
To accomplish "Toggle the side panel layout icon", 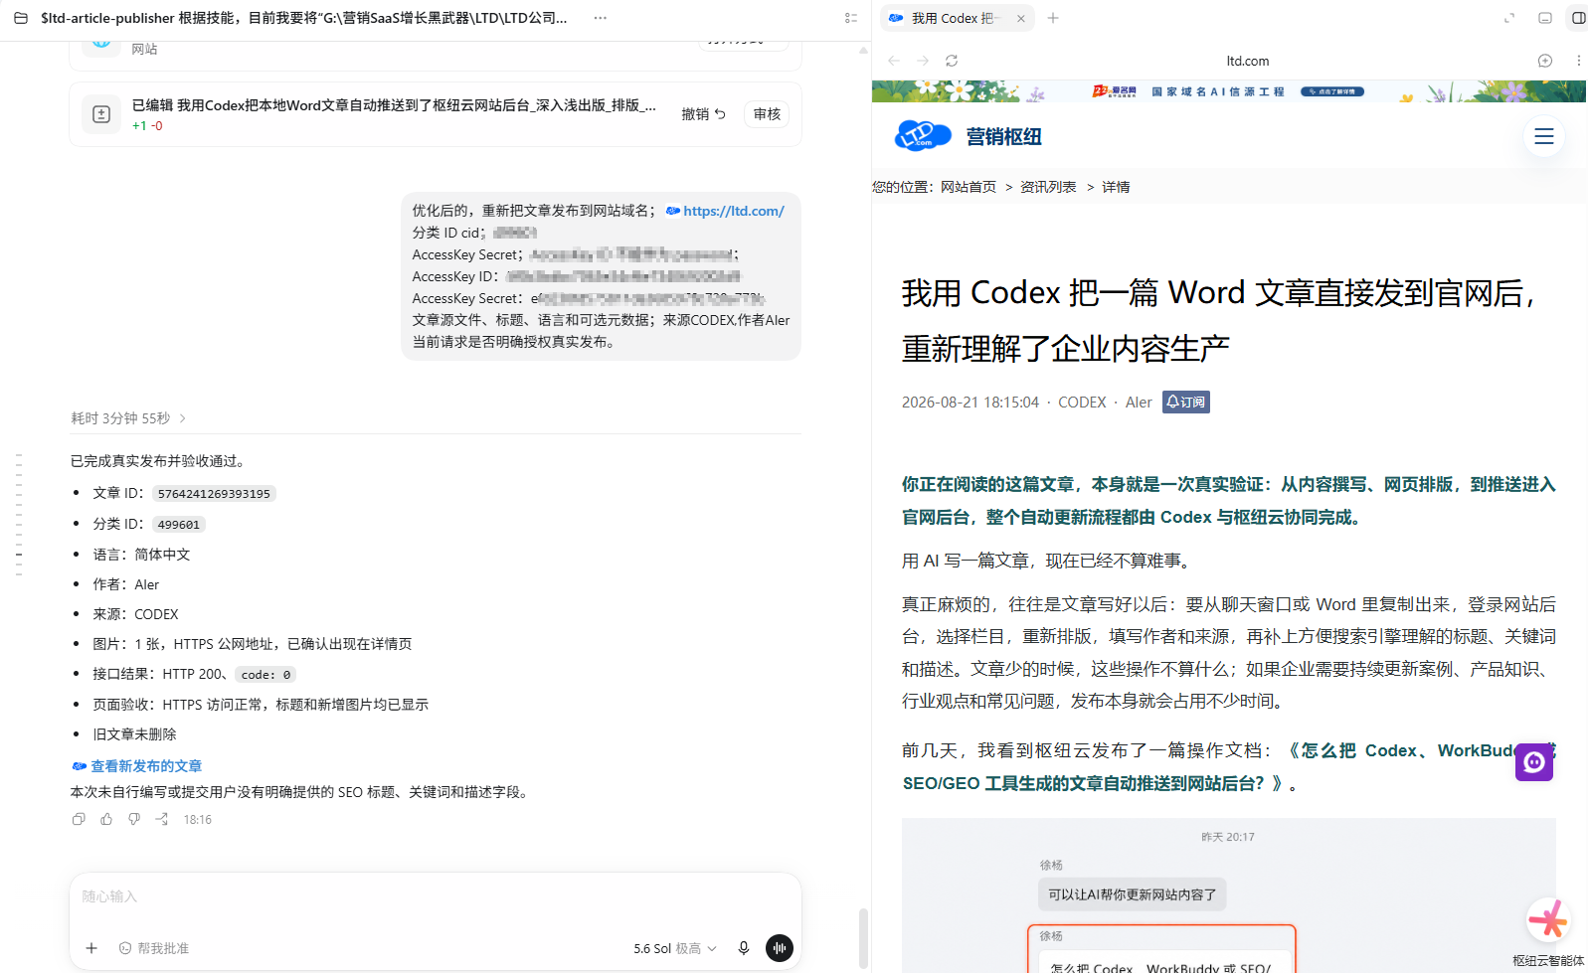I will [x=1578, y=18].
